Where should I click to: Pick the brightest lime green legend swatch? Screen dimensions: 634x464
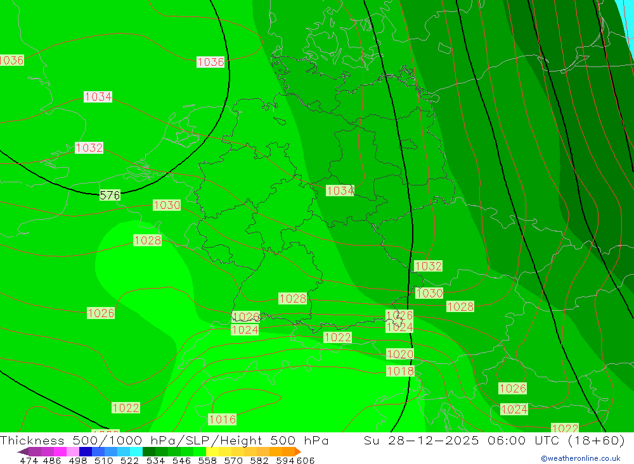(200, 451)
